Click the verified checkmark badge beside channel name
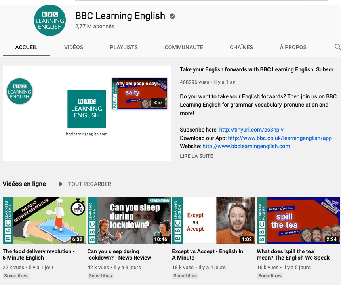341x285 pixels. 172,16
